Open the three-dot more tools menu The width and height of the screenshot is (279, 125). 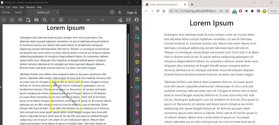pyautogui.click(x=102, y=20)
